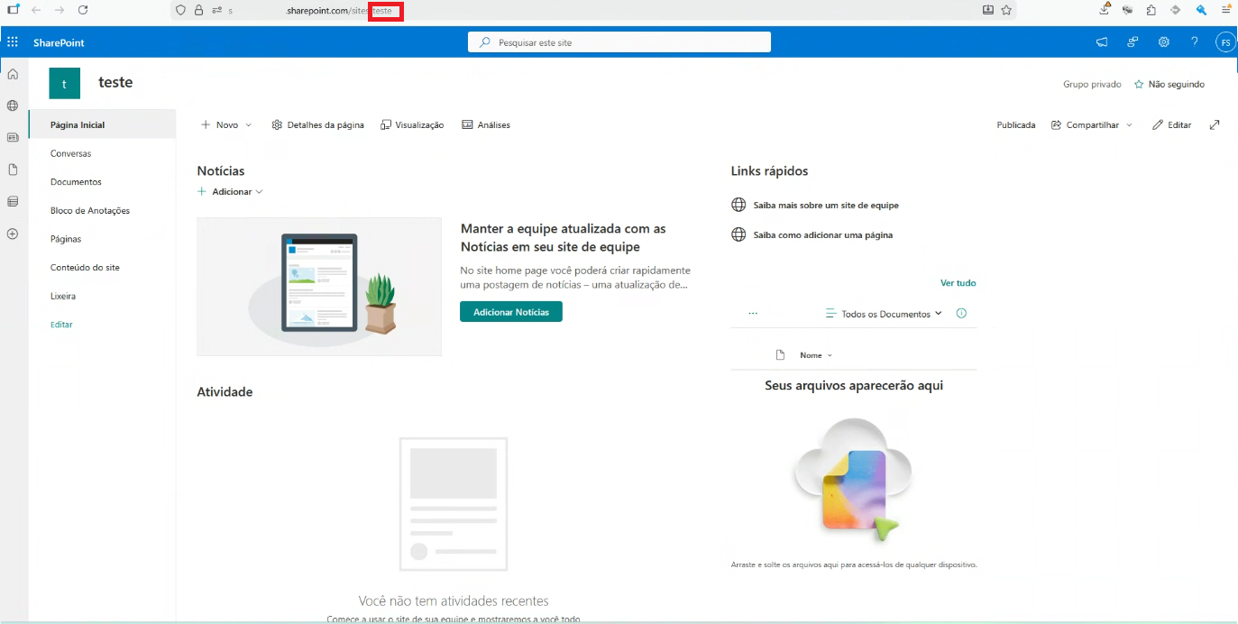Expand the Adicionar news dropdown
The width and height of the screenshot is (1238, 624).
pyautogui.click(x=231, y=192)
